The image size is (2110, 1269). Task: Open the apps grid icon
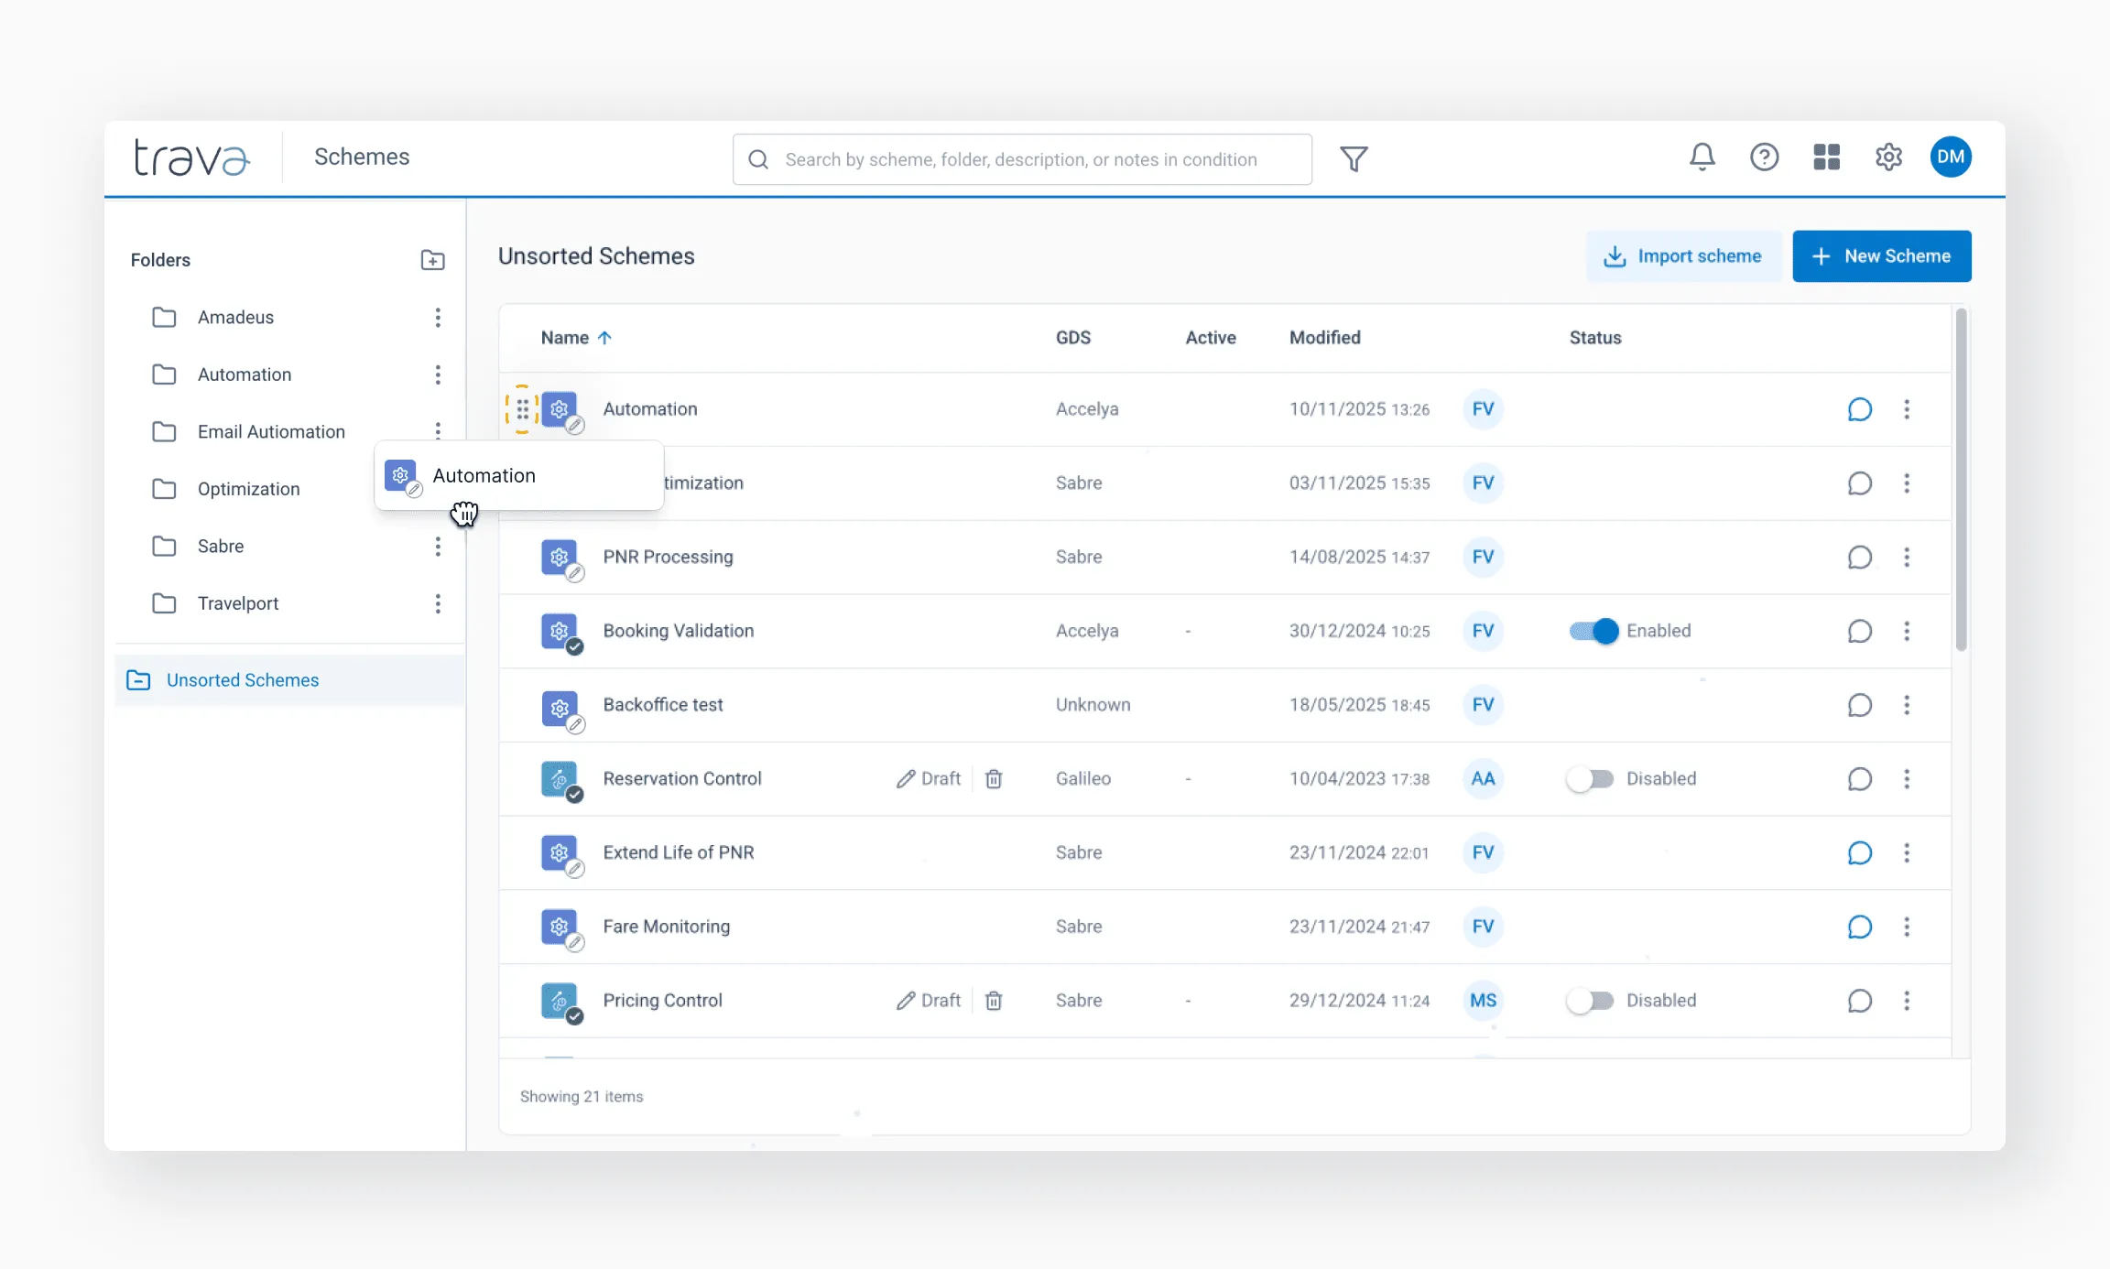(x=1826, y=157)
